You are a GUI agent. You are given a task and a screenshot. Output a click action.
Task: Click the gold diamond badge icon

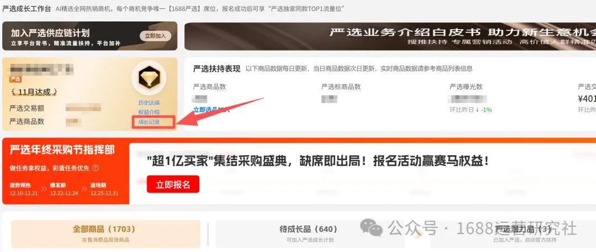[148, 78]
